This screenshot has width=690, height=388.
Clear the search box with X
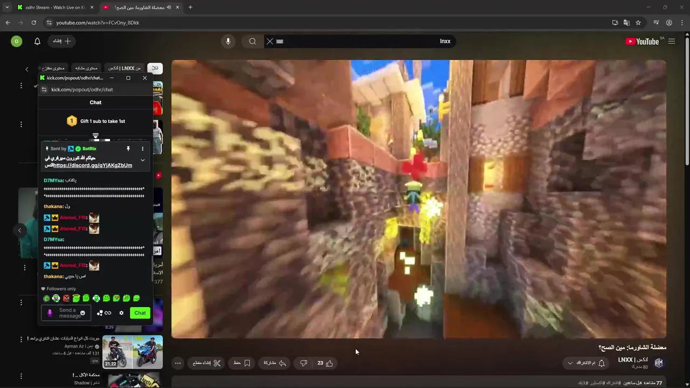pos(270,41)
